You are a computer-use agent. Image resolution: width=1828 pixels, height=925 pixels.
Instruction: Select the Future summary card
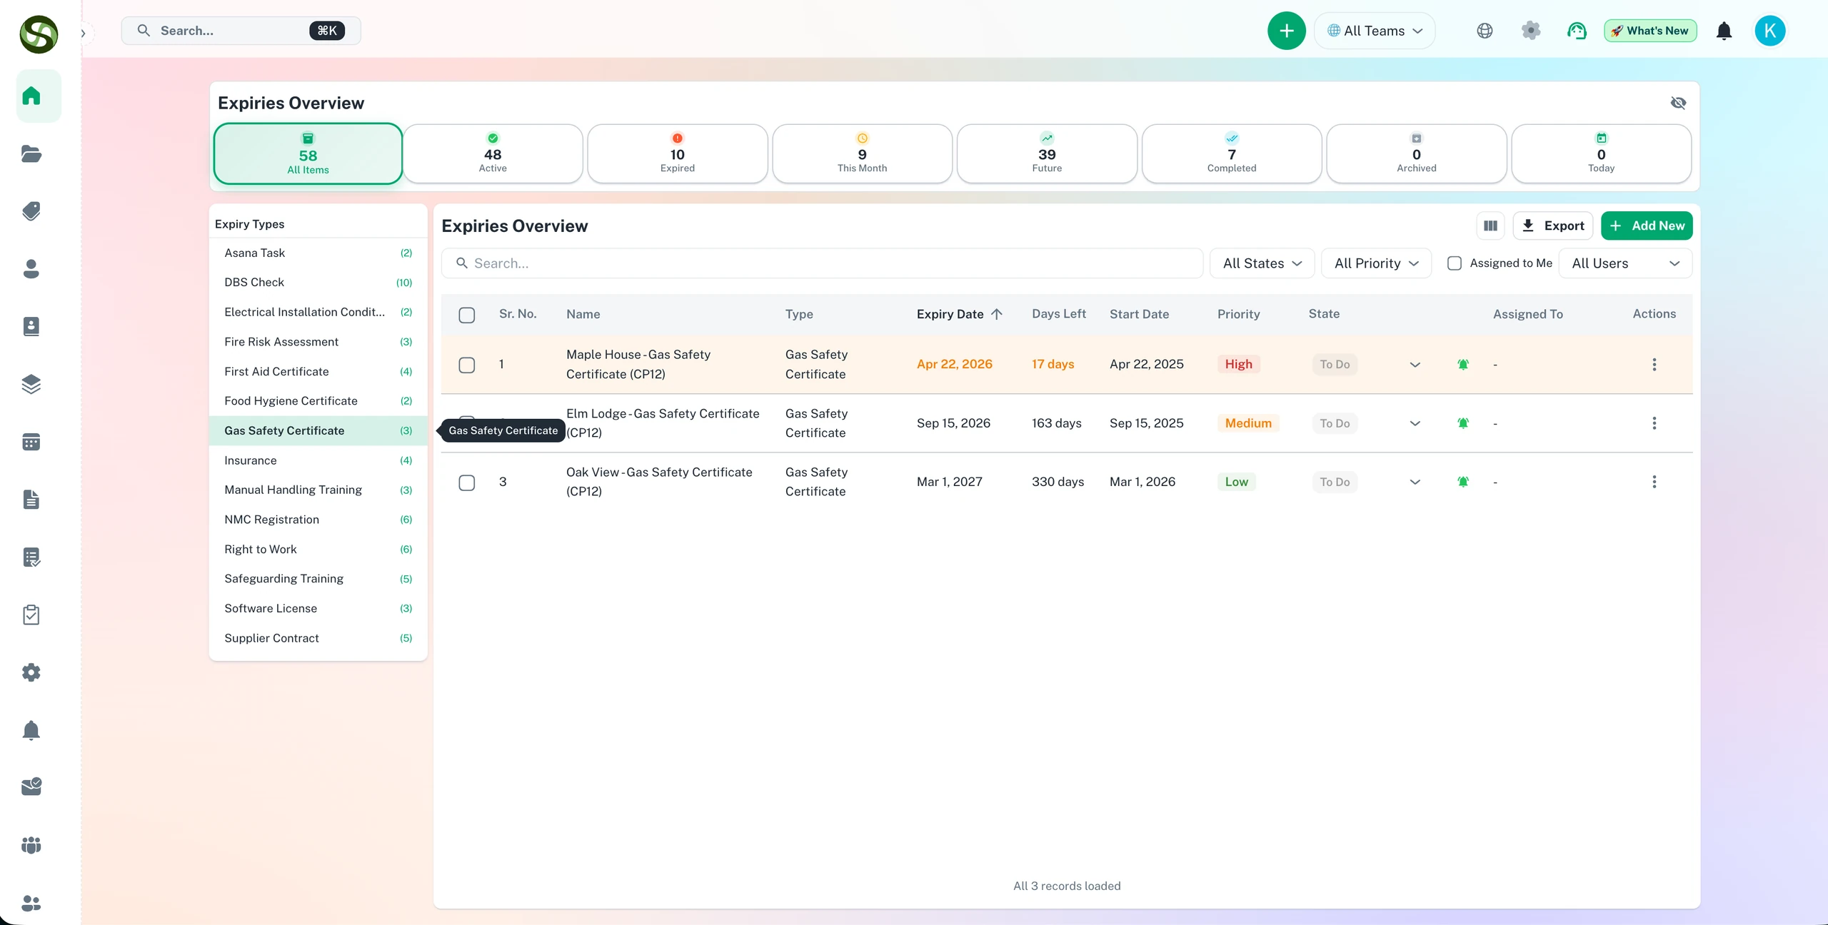1047,153
